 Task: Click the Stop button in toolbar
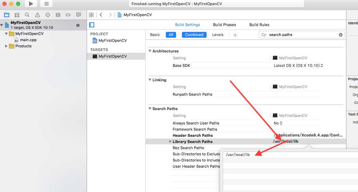[x=46, y=4]
